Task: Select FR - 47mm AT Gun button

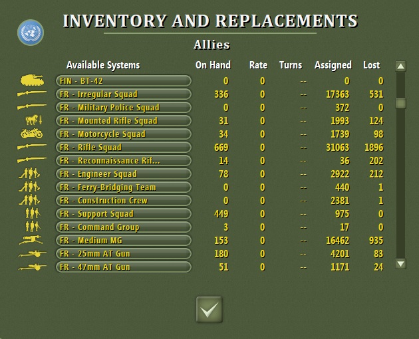Action: coord(124,267)
